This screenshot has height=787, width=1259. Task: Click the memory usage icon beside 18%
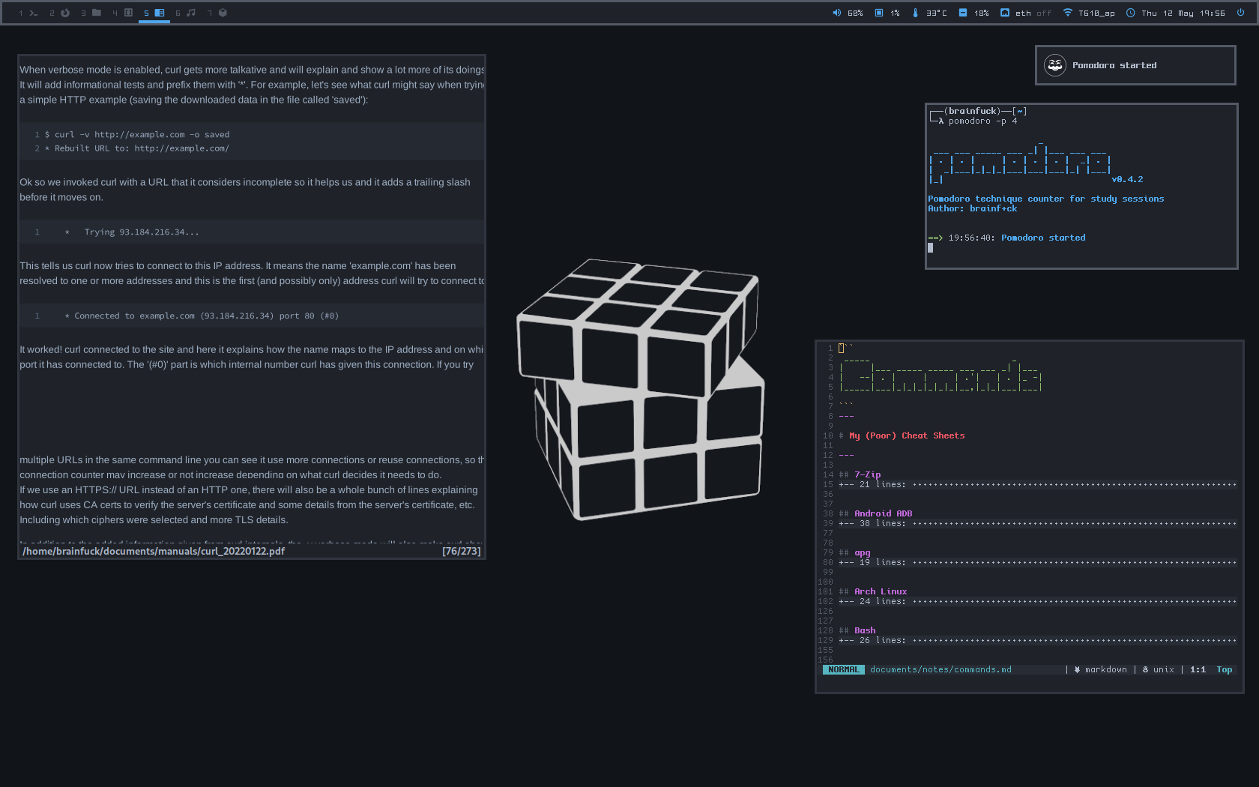(963, 13)
